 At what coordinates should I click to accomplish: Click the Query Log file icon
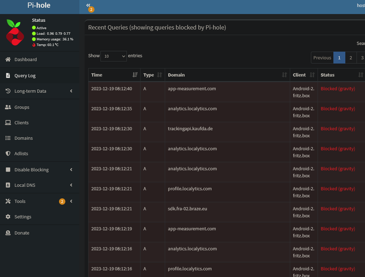pyautogui.click(x=8, y=75)
